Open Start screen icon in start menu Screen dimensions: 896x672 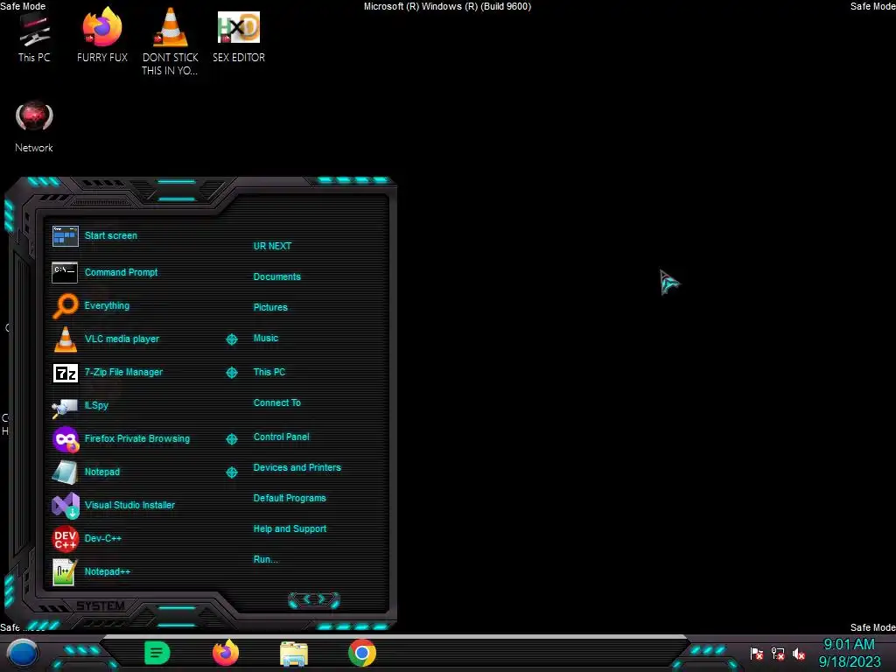tap(65, 235)
